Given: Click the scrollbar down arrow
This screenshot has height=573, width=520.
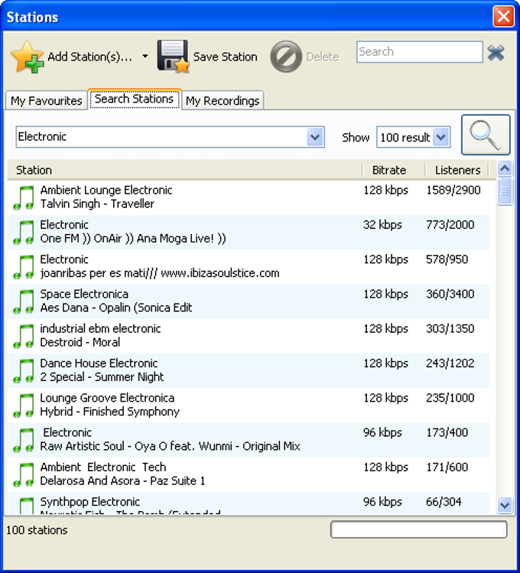Looking at the screenshot, I should pyautogui.click(x=505, y=506).
